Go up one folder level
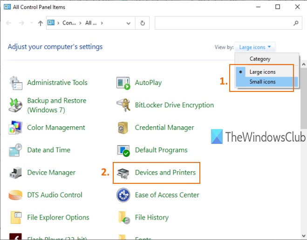307x240 pixels. (x=41, y=23)
